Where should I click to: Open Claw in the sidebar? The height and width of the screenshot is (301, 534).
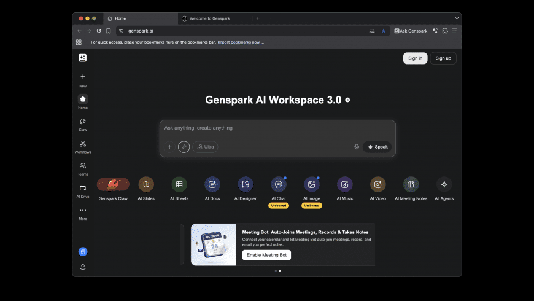(83, 125)
